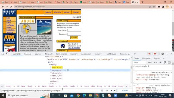174x98 pixels.
Task: Click the share page icon in address bar
Action: tap(150, 7)
